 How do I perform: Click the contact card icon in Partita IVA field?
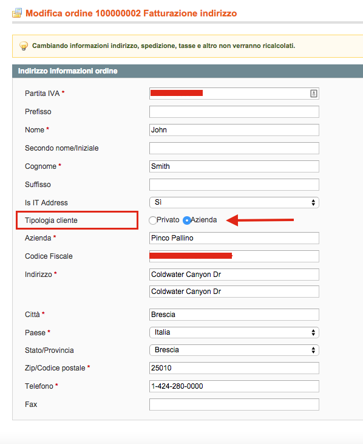[313, 94]
